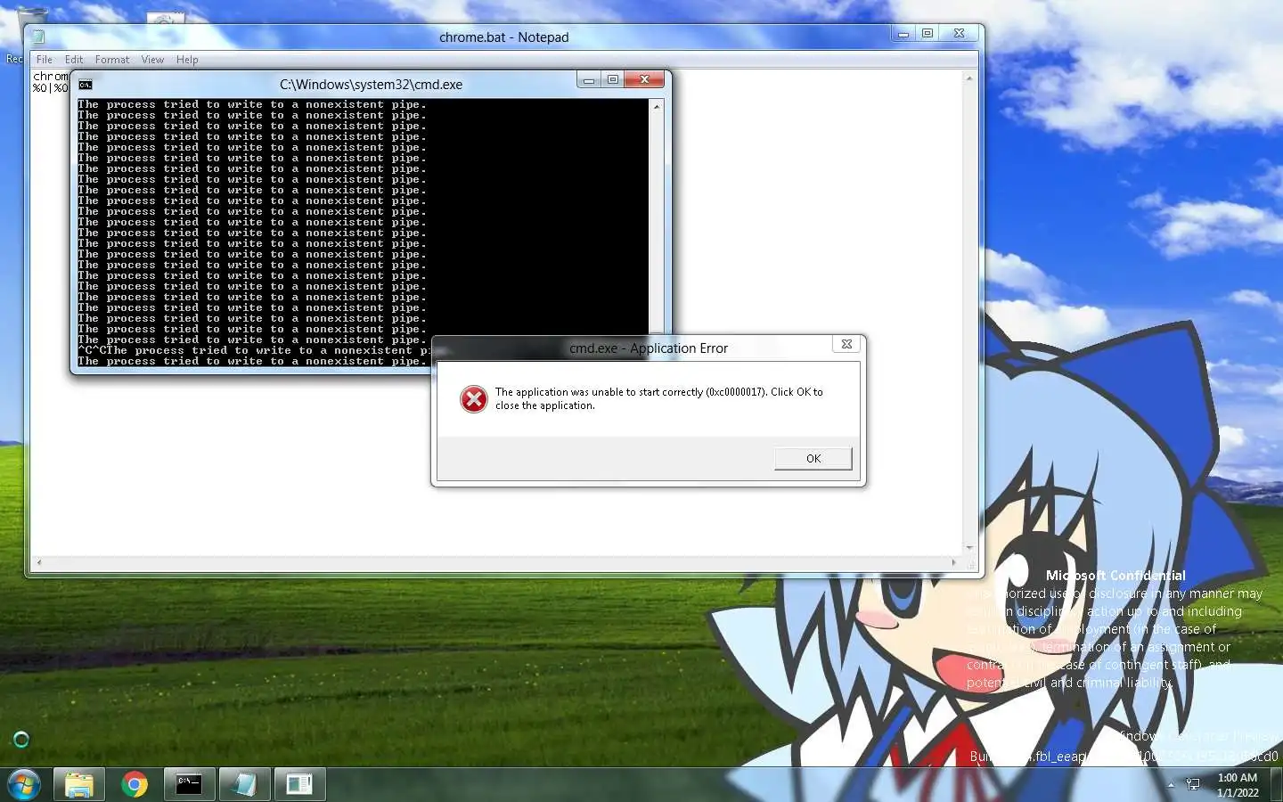Viewport: 1283px width, 802px height.
Task: Open Notepad View menu
Action: 152,60
